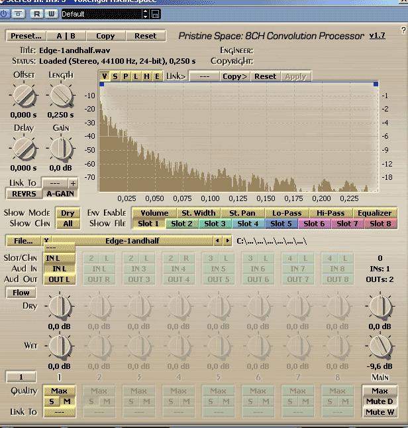Select the E envelope button
Viewport: 408px width, 428px height.
(157, 76)
